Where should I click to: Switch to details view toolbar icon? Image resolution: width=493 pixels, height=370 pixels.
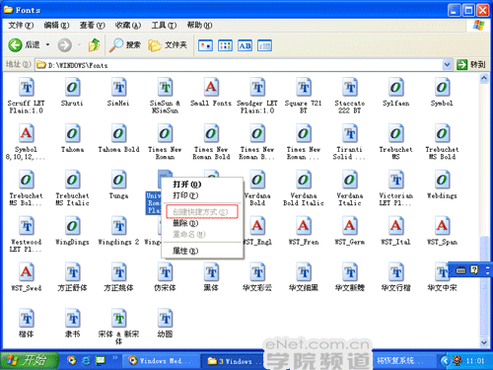click(264, 45)
